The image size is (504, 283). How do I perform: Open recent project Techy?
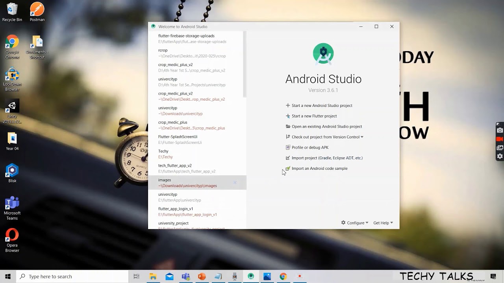pyautogui.click(x=196, y=154)
